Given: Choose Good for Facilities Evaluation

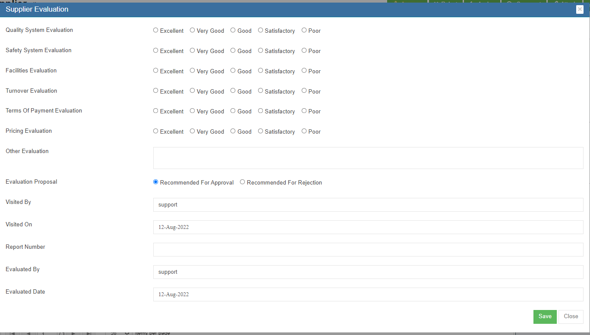Looking at the screenshot, I should 233,71.
